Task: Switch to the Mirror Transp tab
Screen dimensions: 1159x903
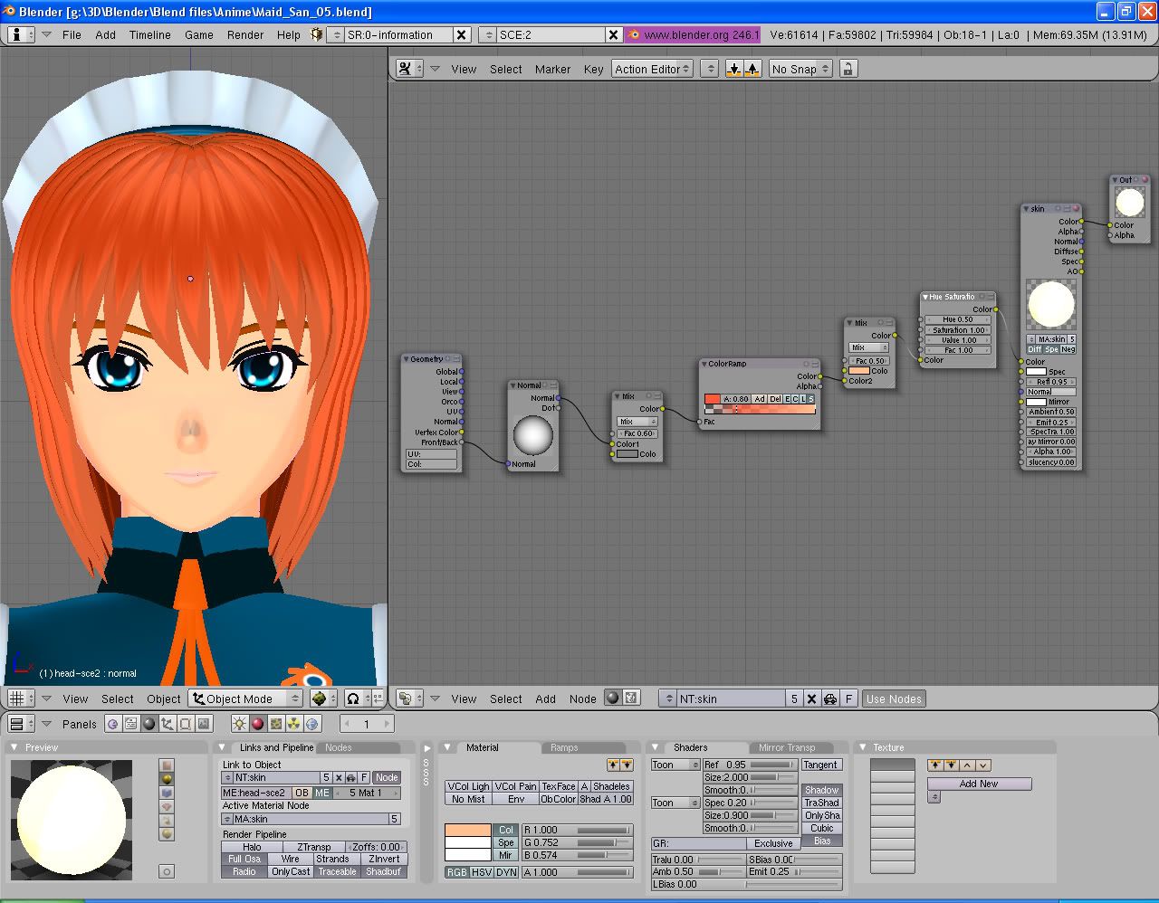Action: [x=786, y=747]
